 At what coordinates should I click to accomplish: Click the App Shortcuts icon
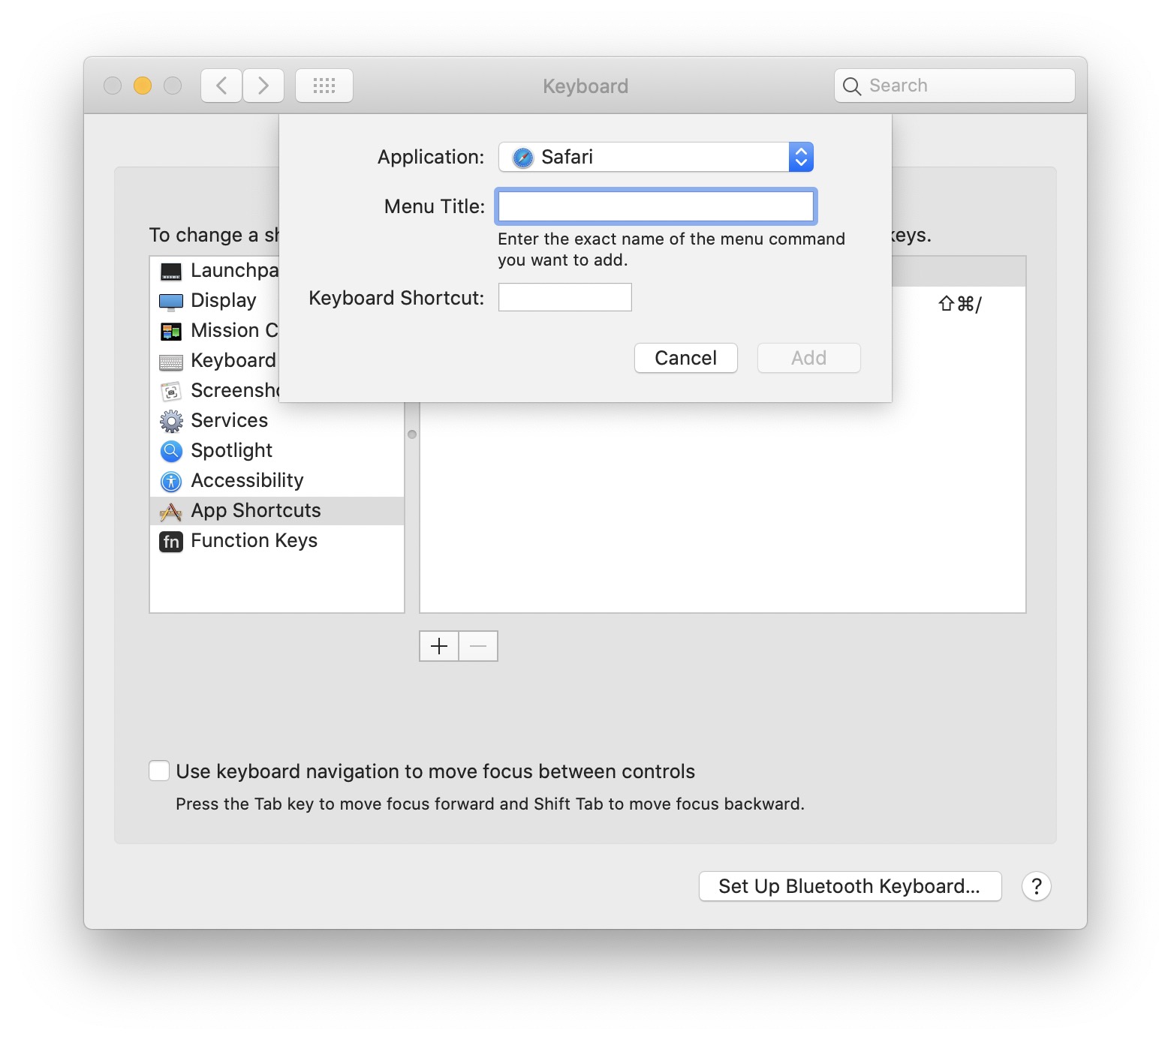pyautogui.click(x=171, y=512)
